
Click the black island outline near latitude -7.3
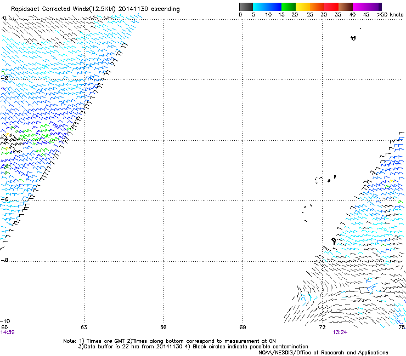coord(334,241)
